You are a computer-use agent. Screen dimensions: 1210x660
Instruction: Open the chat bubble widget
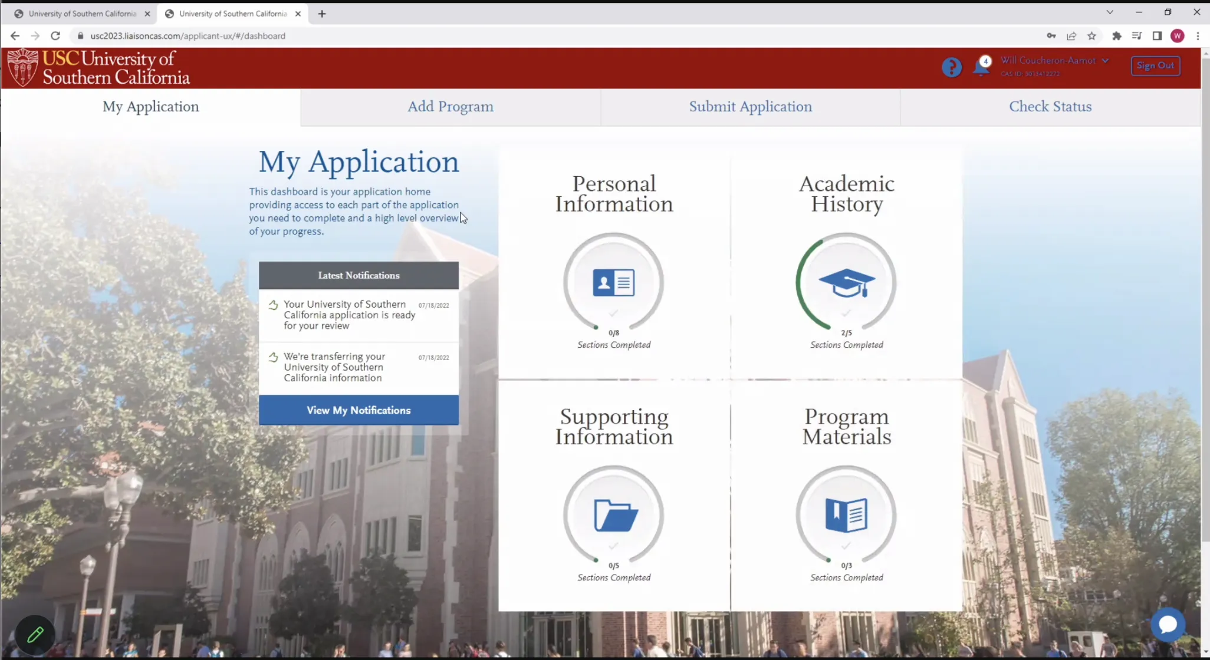[1168, 625]
